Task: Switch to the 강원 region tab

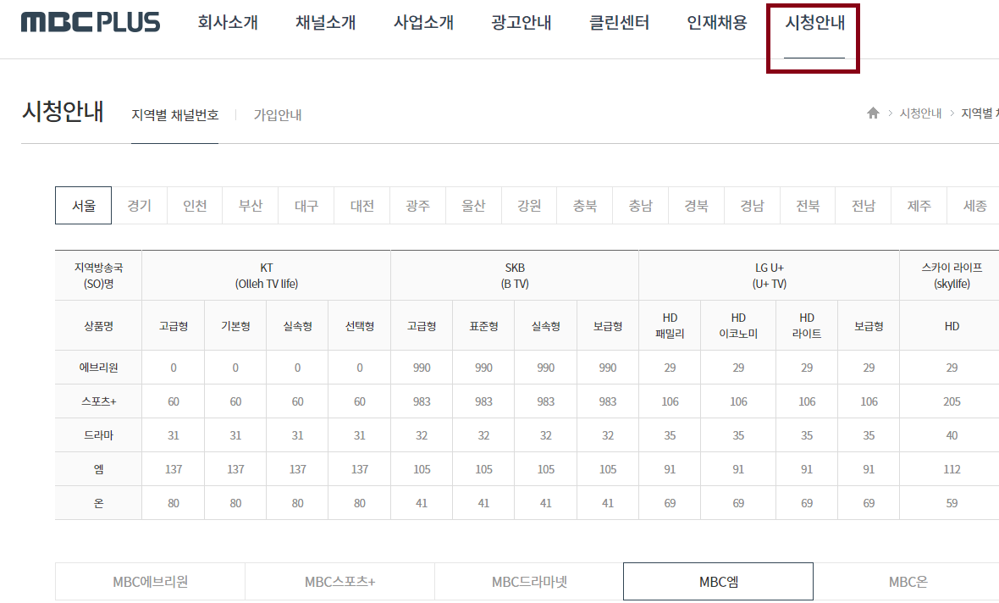Action: 529,205
